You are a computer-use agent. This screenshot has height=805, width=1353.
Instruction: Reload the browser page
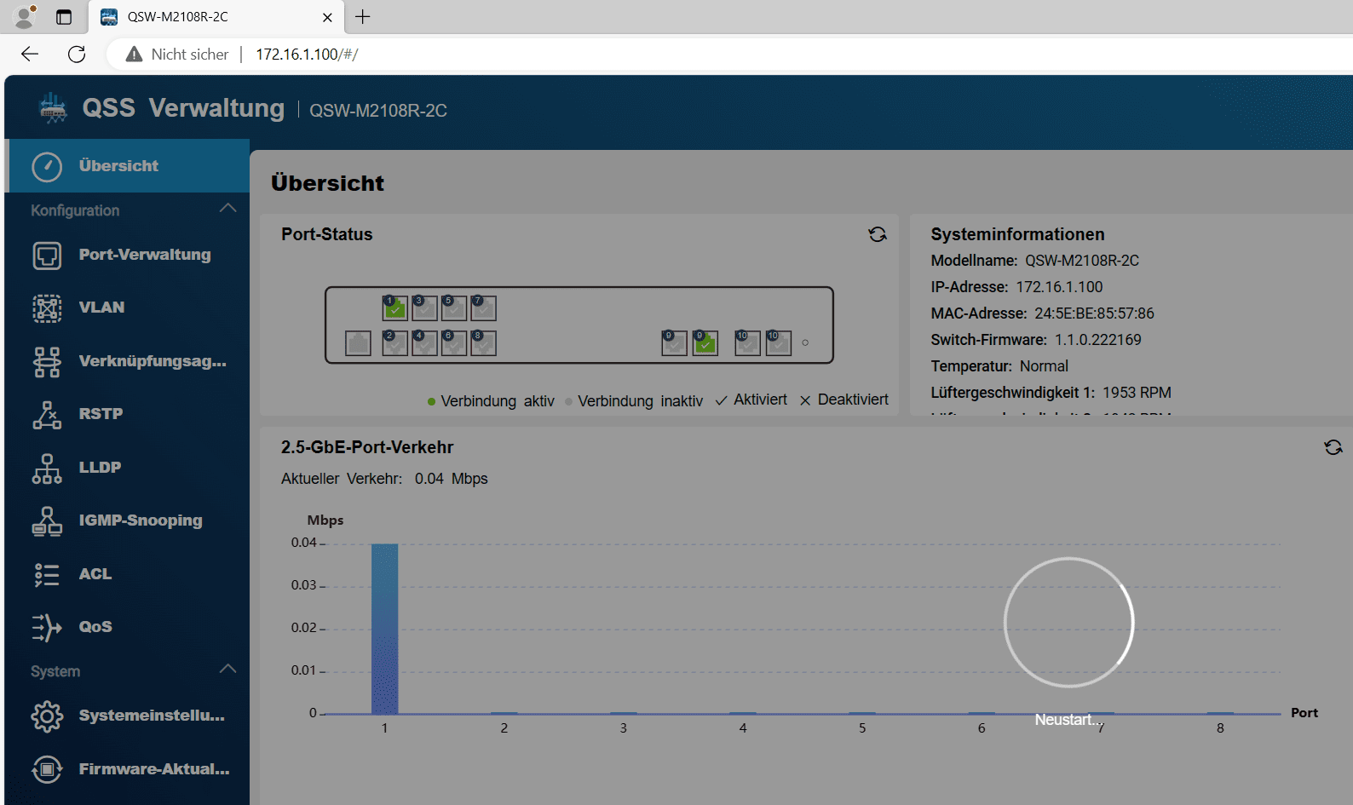click(x=77, y=55)
